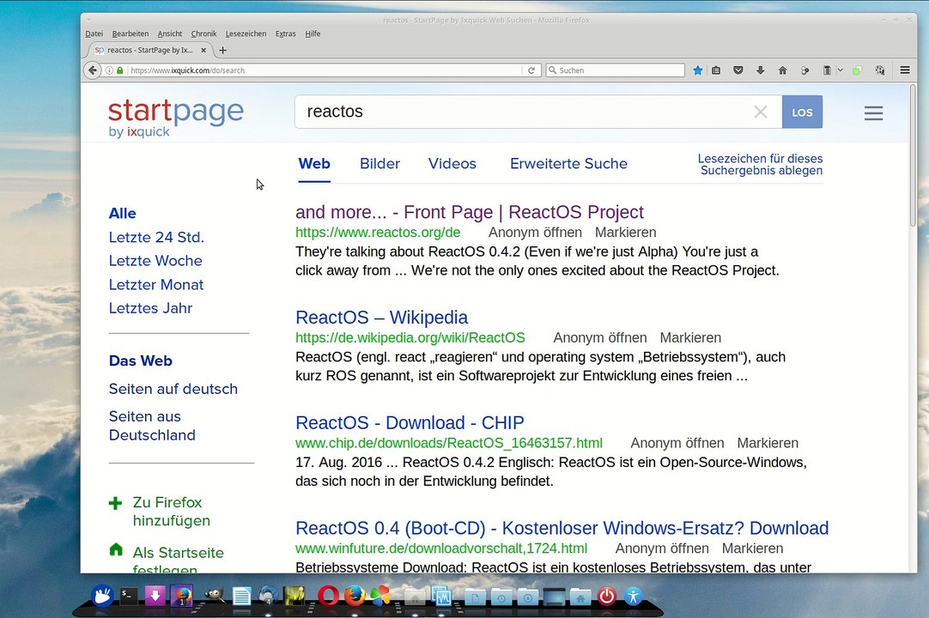Open ReactOS 0.4 (Boot-CD) winfuture result
929x618 pixels.
pos(562,528)
